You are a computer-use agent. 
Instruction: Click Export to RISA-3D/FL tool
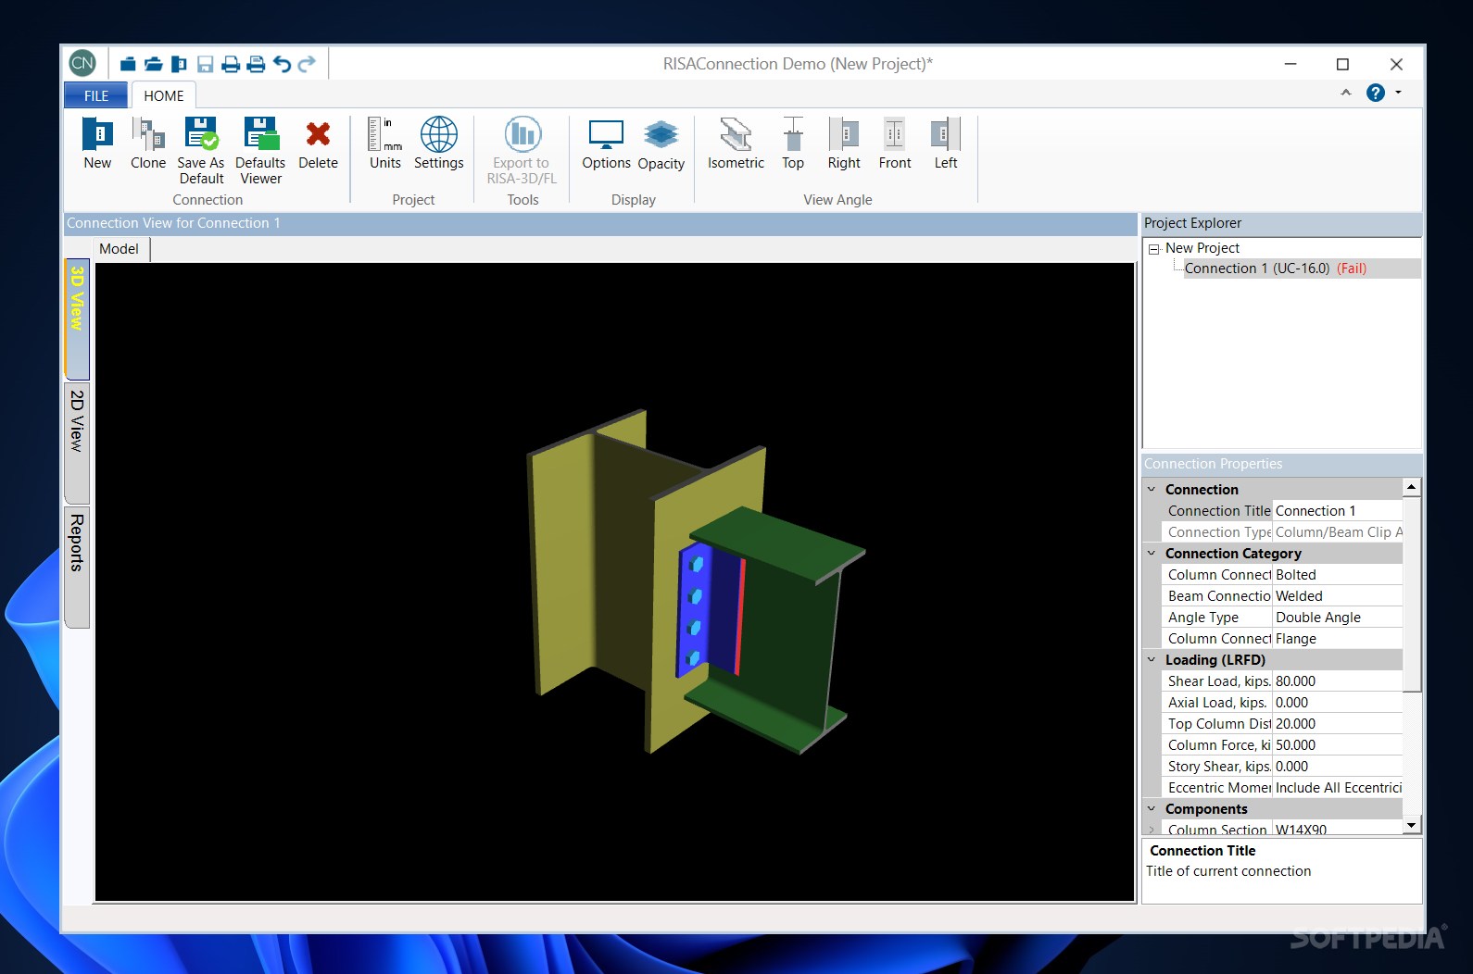click(522, 151)
